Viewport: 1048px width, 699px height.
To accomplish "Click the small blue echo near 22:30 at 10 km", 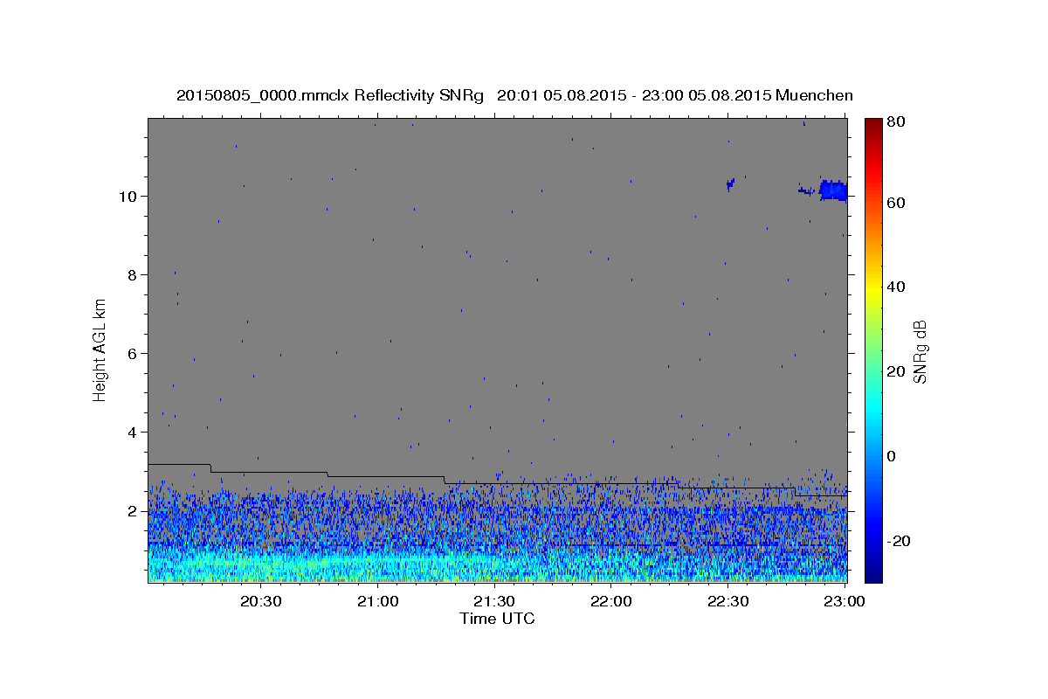I will click(731, 183).
